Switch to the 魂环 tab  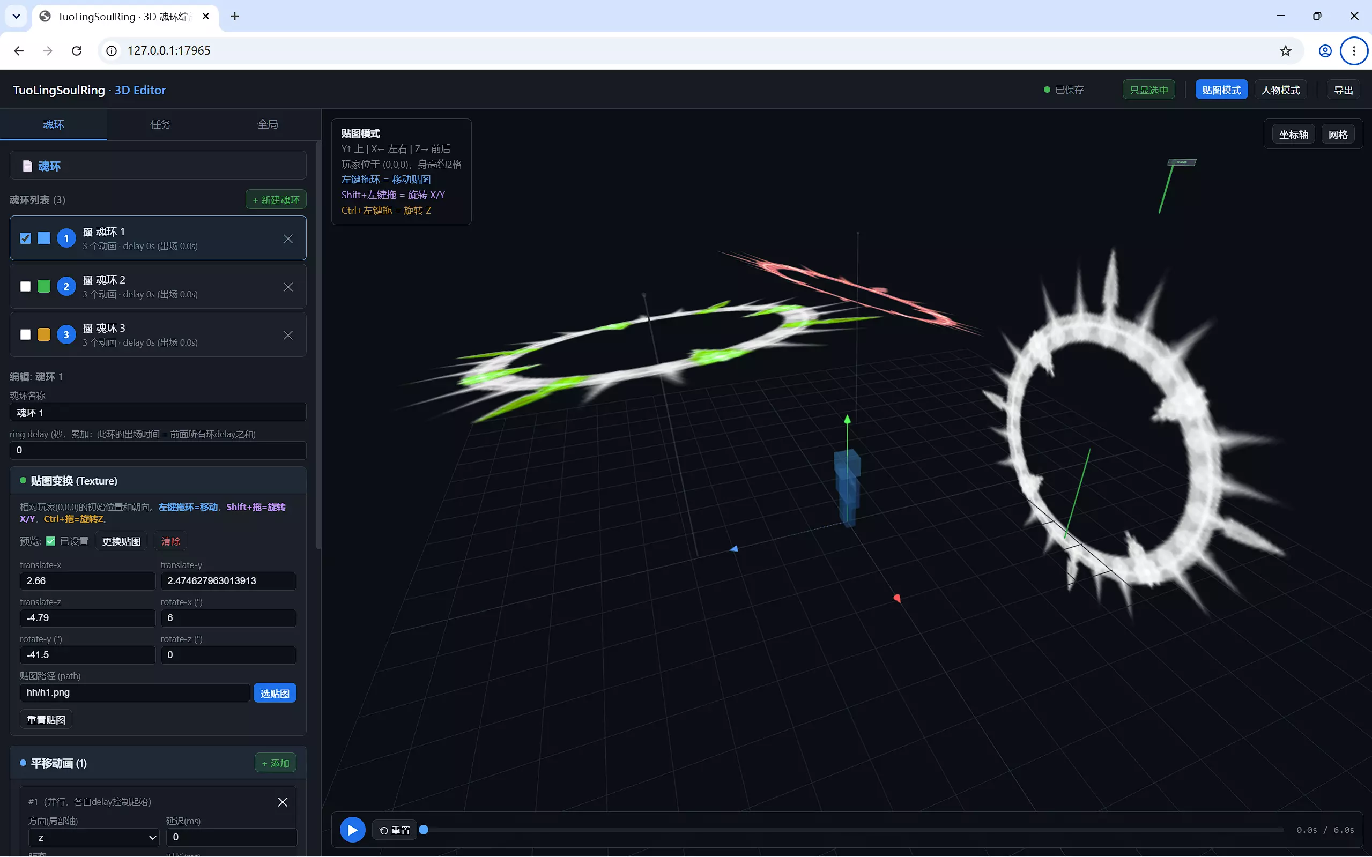53,124
